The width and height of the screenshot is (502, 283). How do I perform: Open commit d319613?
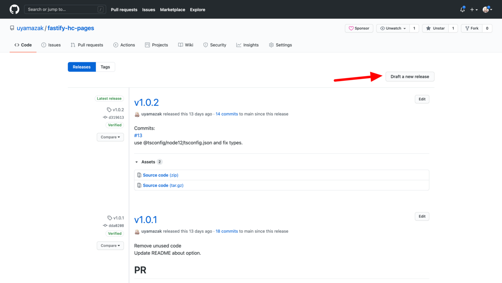click(x=114, y=117)
